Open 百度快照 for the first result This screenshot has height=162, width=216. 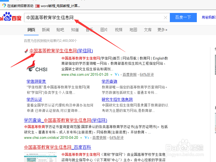pyautogui.click(x=130, y=75)
